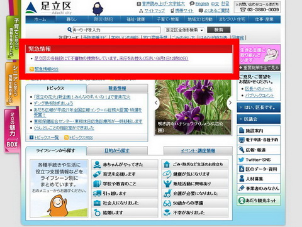
Task: Click 重要施策を全て見る bar
Action: 260,68
